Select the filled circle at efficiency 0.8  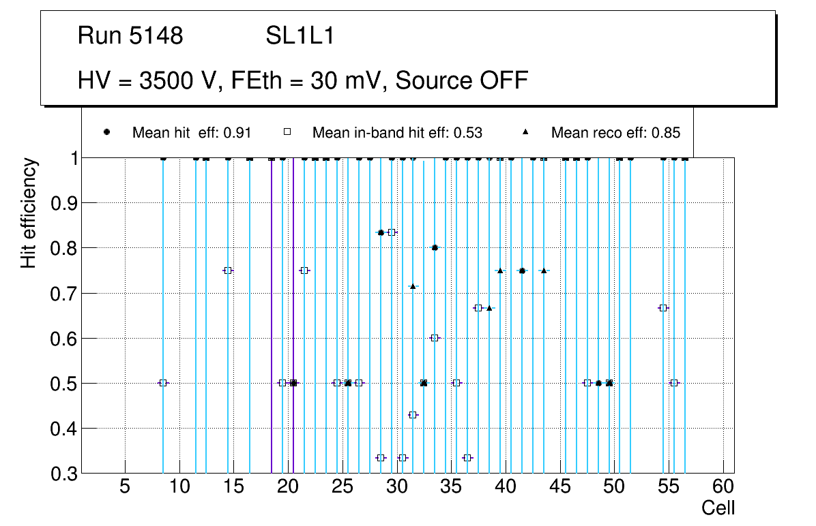[435, 248]
